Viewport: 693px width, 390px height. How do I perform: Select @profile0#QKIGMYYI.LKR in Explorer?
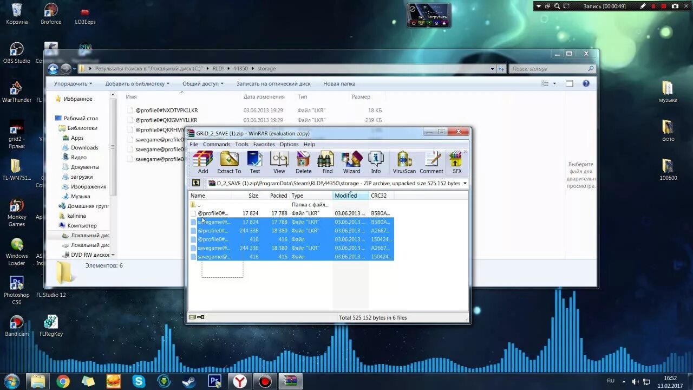[x=166, y=120]
